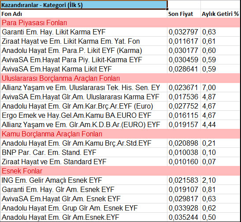Click the price cell 0,035244
The width and height of the screenshot is (241, 222).
tap(184, 217)
